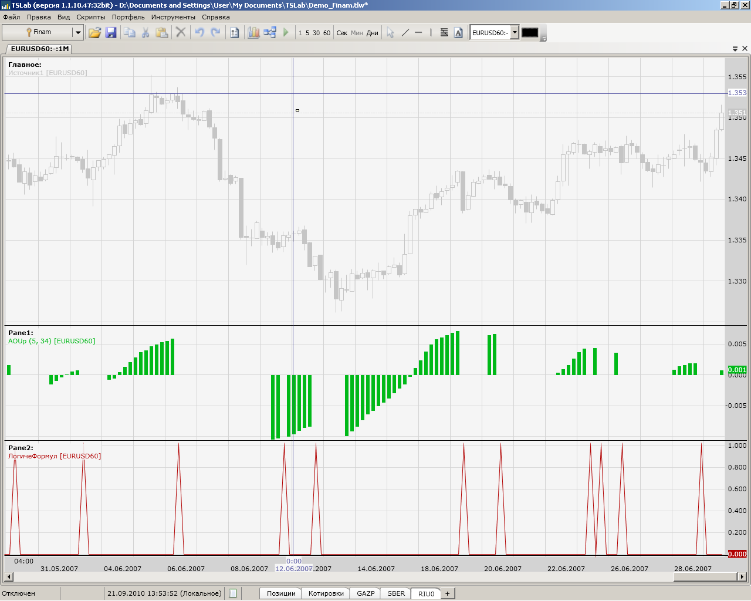The image size is (751, 601).
Task: Open the Вид menu
Action: tap(64, 17)
